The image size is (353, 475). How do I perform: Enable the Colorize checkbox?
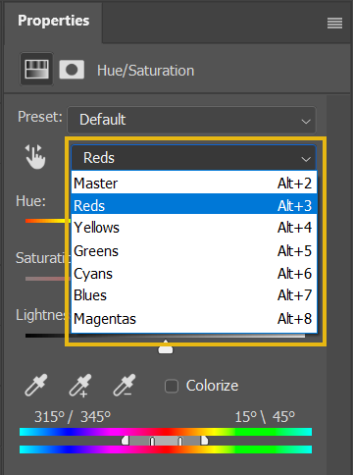coord(172,386)
